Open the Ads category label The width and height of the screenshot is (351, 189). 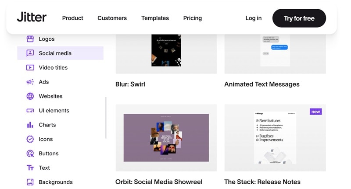[43, 82]
